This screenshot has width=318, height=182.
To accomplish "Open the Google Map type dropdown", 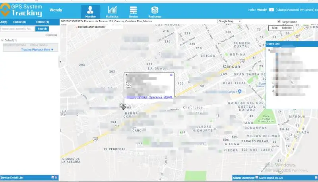I will (x=230, y=21).
